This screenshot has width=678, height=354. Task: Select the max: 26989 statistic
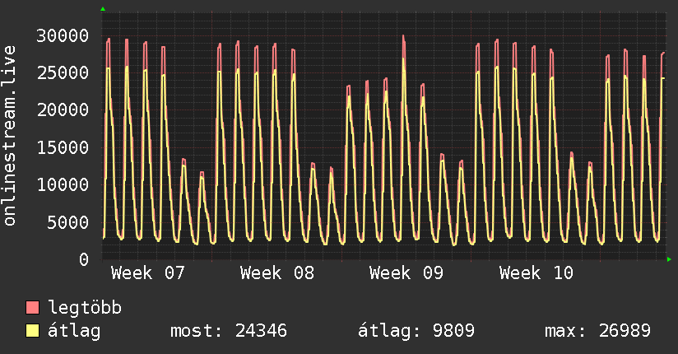pyautogui.click(x=597, y=331)
